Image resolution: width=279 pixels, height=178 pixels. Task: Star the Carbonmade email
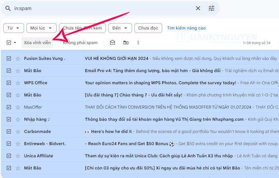[18, 131]
